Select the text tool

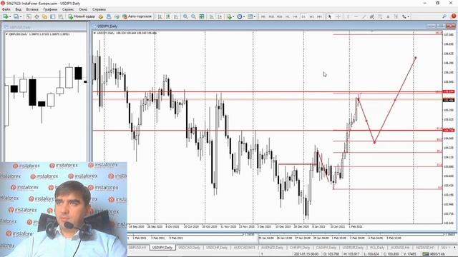pos(388,16)
